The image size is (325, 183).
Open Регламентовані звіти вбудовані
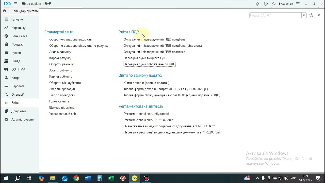click(x=146, y=114)
